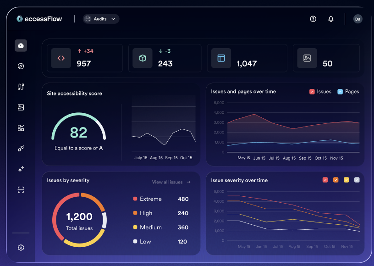
Task: Open the dashboard gauge sidebar icon
Action: [21, 45]
